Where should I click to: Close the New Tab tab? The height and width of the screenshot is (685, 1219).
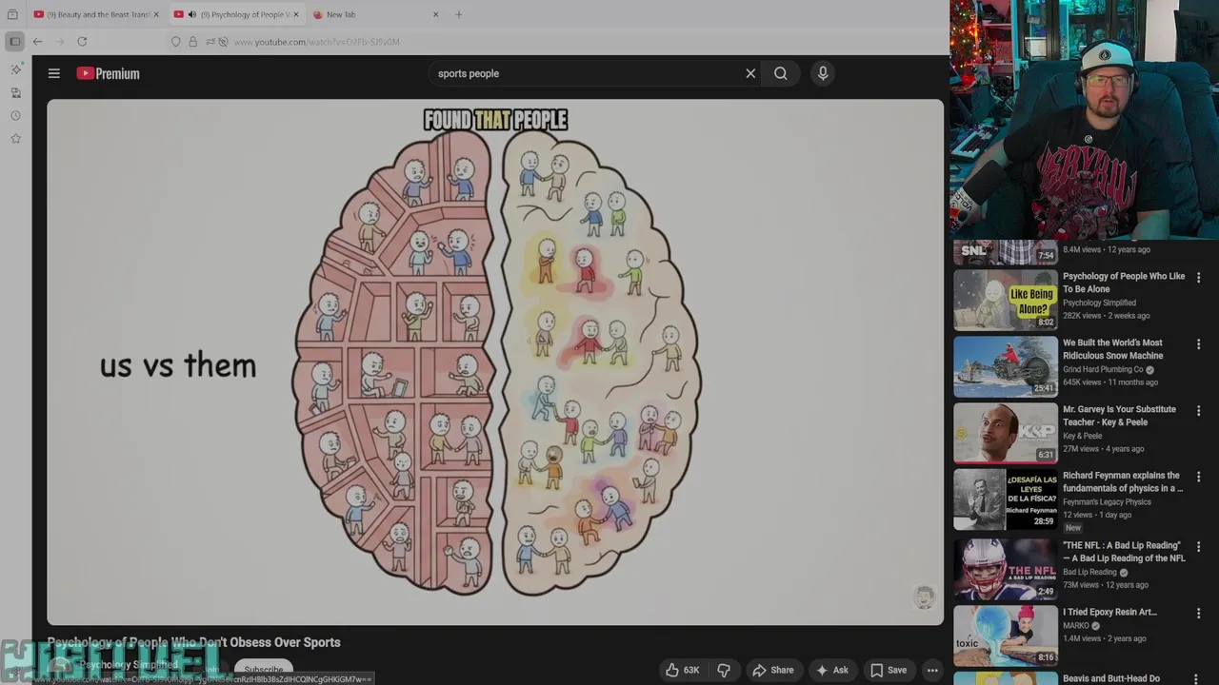coord(436,14)
